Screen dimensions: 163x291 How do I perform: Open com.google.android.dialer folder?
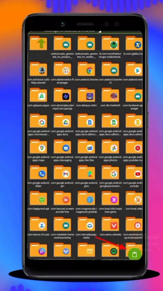point(38,172)
